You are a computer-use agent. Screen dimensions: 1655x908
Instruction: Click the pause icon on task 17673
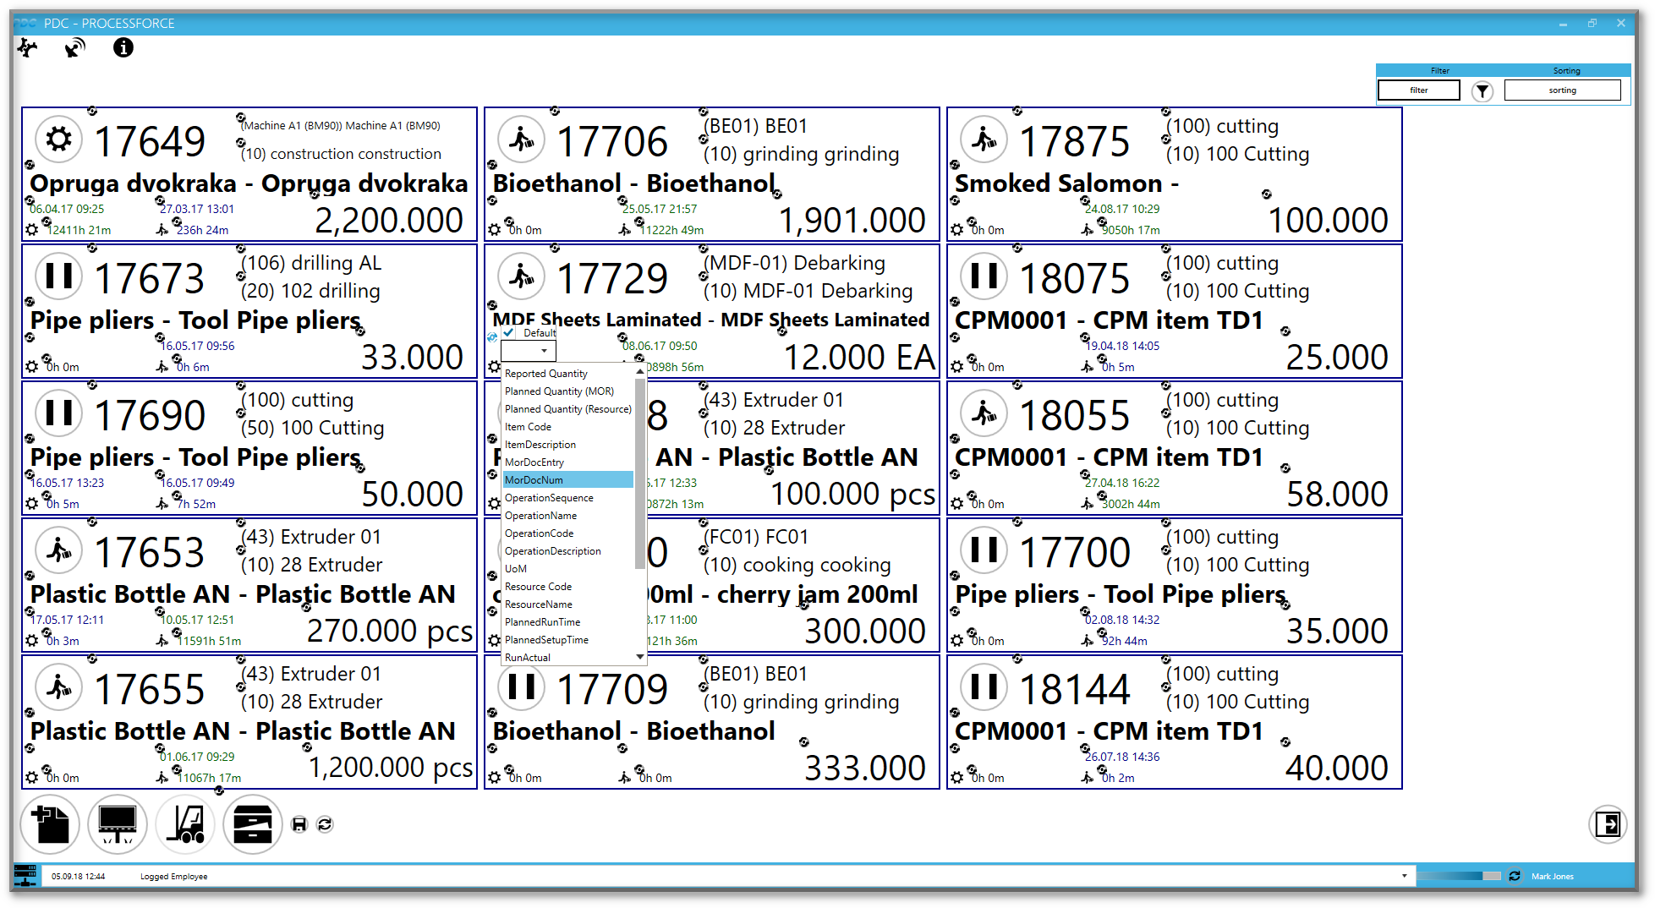click(x=59, y=276)
